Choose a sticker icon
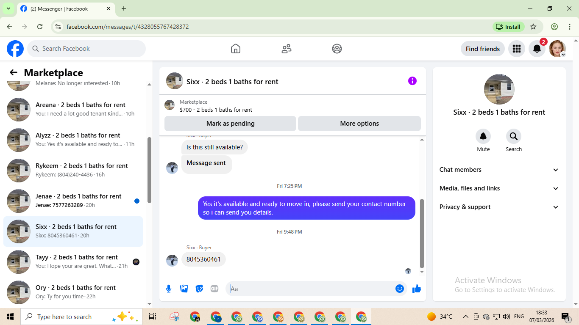The height and width of the screenshot is (325, 579). pyautogui.click(x=199, y=289)
